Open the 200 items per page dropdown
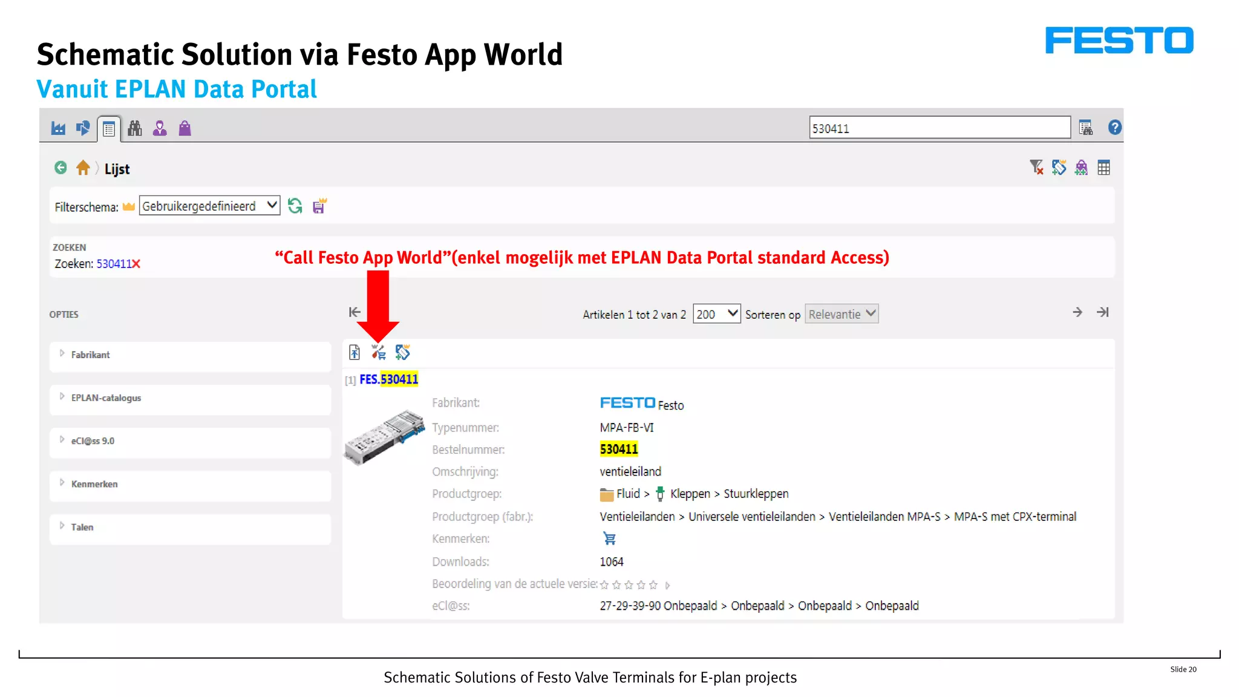 coord(716,314)
